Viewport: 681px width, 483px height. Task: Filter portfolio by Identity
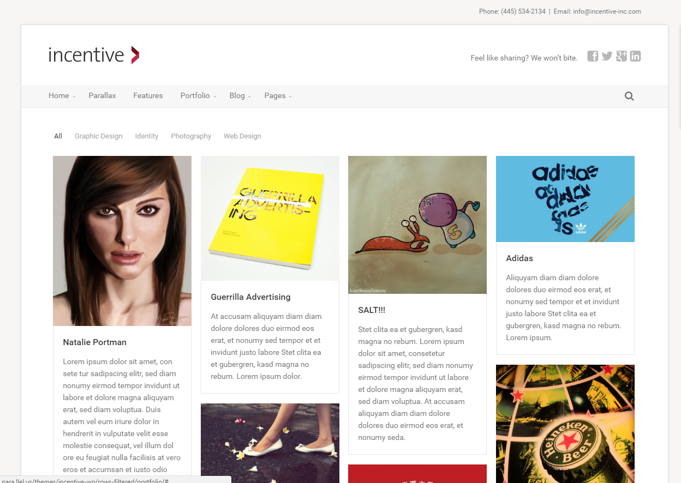pos(147,136)
